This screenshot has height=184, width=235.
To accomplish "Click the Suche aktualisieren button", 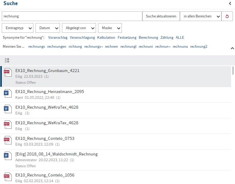I will [161, 16].
